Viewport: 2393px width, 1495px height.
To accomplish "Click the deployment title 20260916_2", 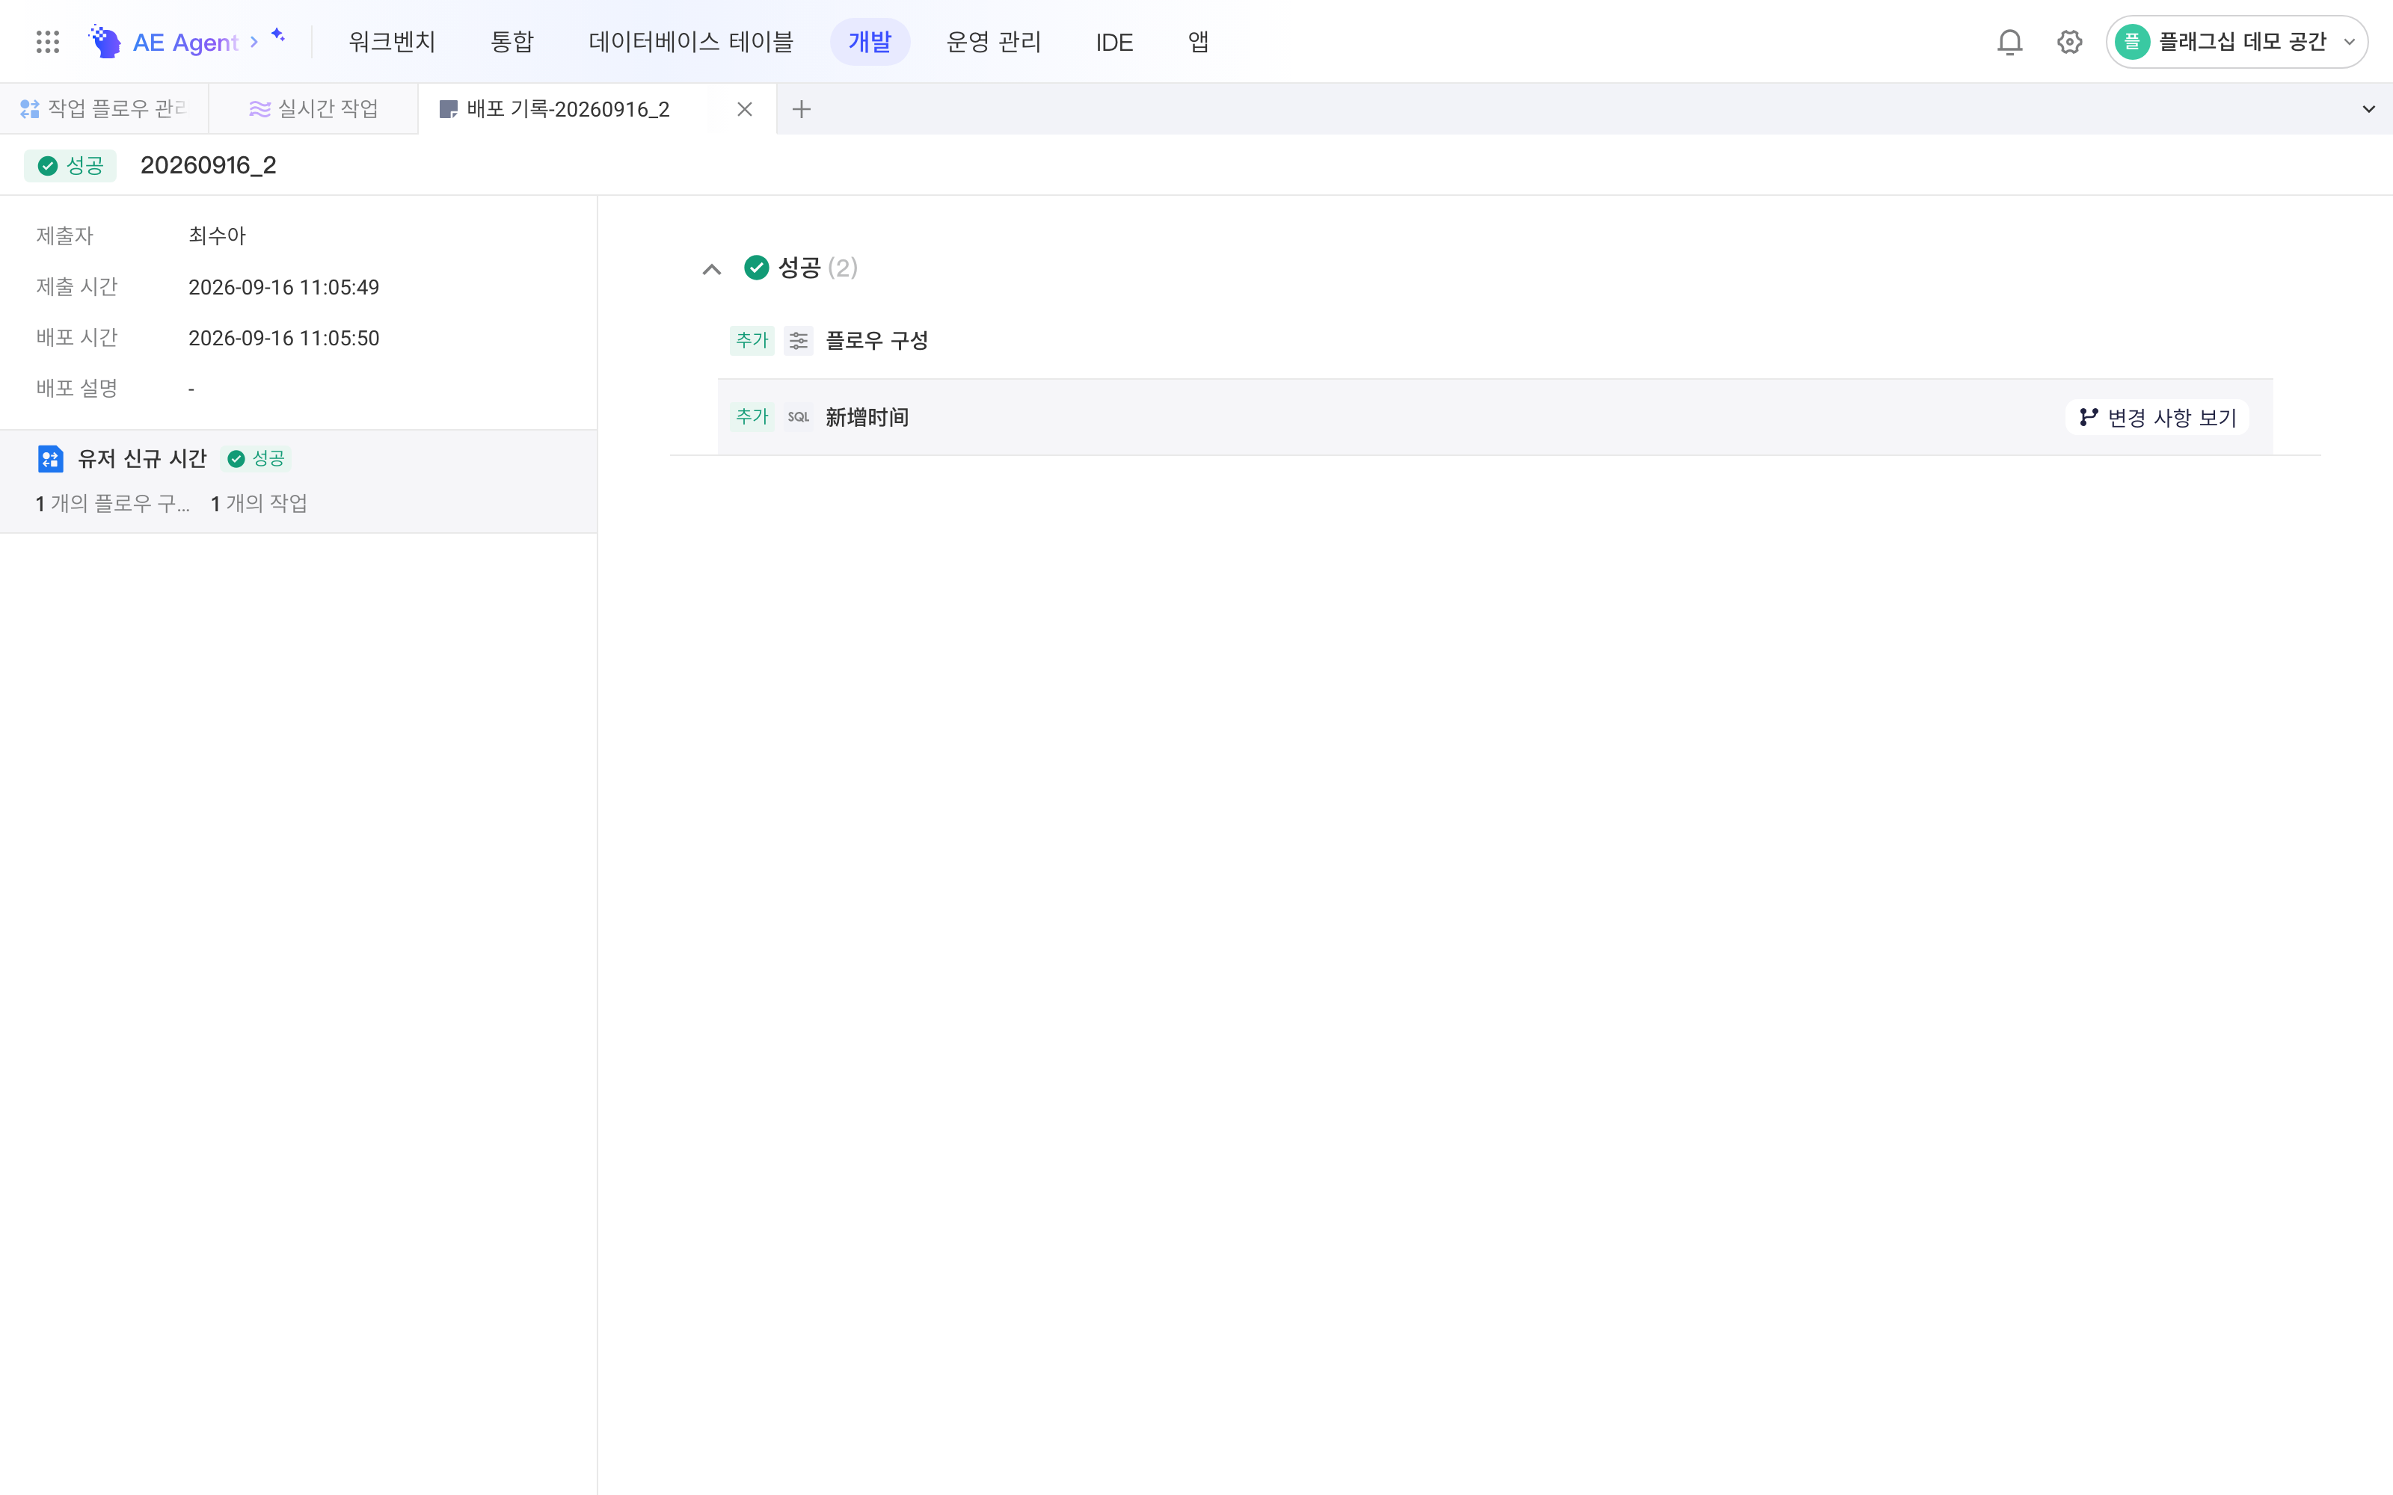I will (209, 165).
